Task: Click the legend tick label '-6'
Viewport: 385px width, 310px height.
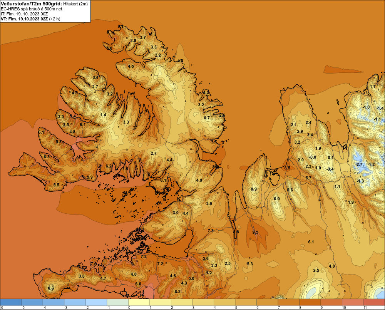Action: [x=2, y=308]
